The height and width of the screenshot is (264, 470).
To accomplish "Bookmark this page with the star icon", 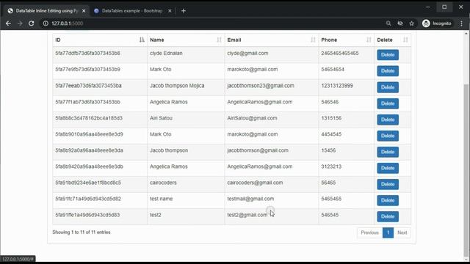I will pyautogui.click(x=411, y=23).
